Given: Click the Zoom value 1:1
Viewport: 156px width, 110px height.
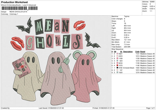Looking at the screenshot, I should coord(151,11).
